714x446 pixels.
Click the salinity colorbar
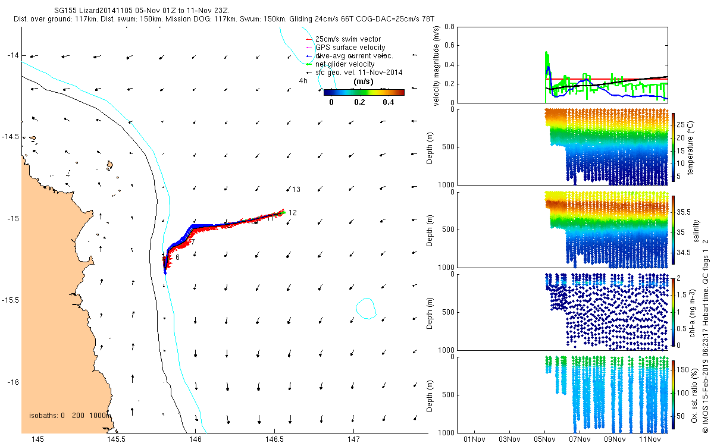click(674, 230)
